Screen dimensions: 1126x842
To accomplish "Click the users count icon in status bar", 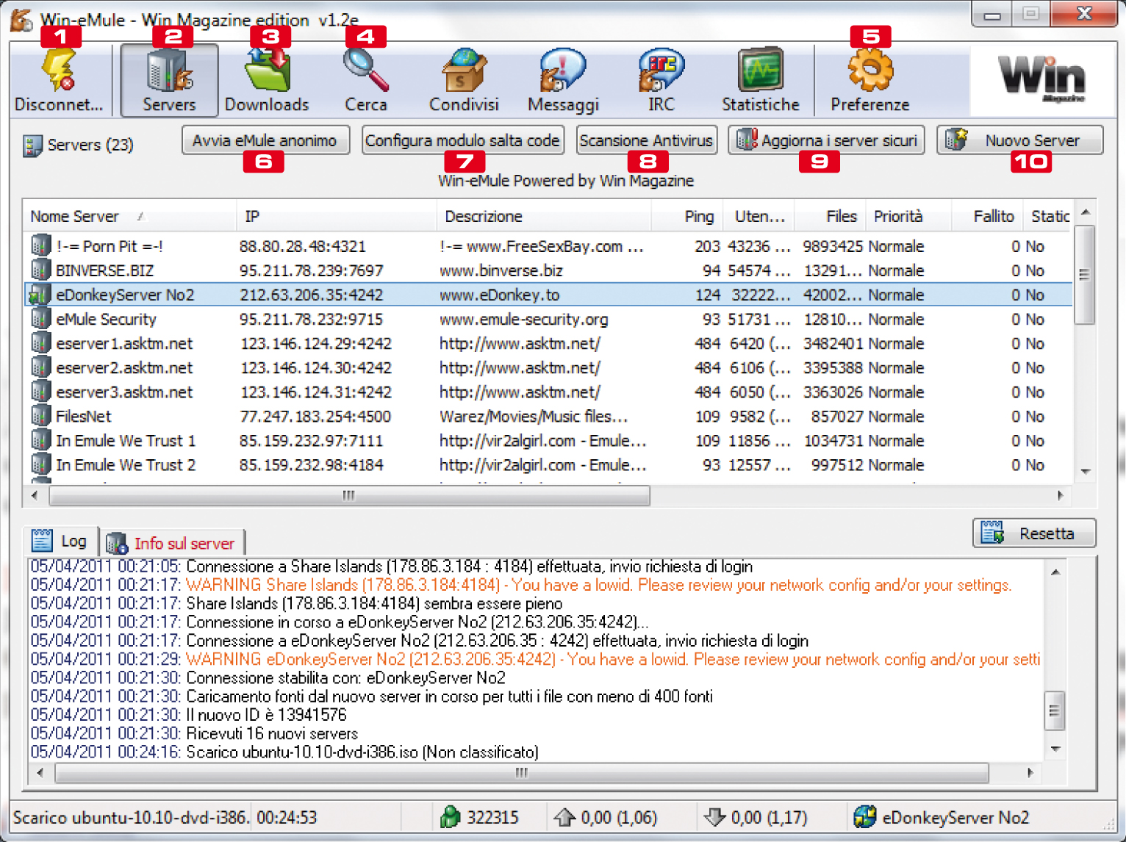I will [x=450, y=817].
